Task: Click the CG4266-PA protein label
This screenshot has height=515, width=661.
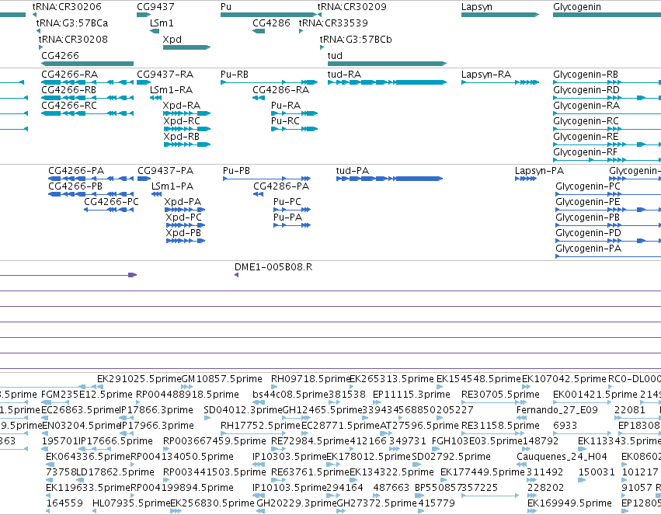Action: 76,171
